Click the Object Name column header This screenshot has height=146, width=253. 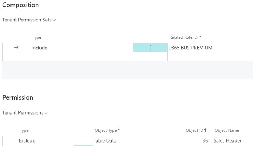click(x=227, y=131)
